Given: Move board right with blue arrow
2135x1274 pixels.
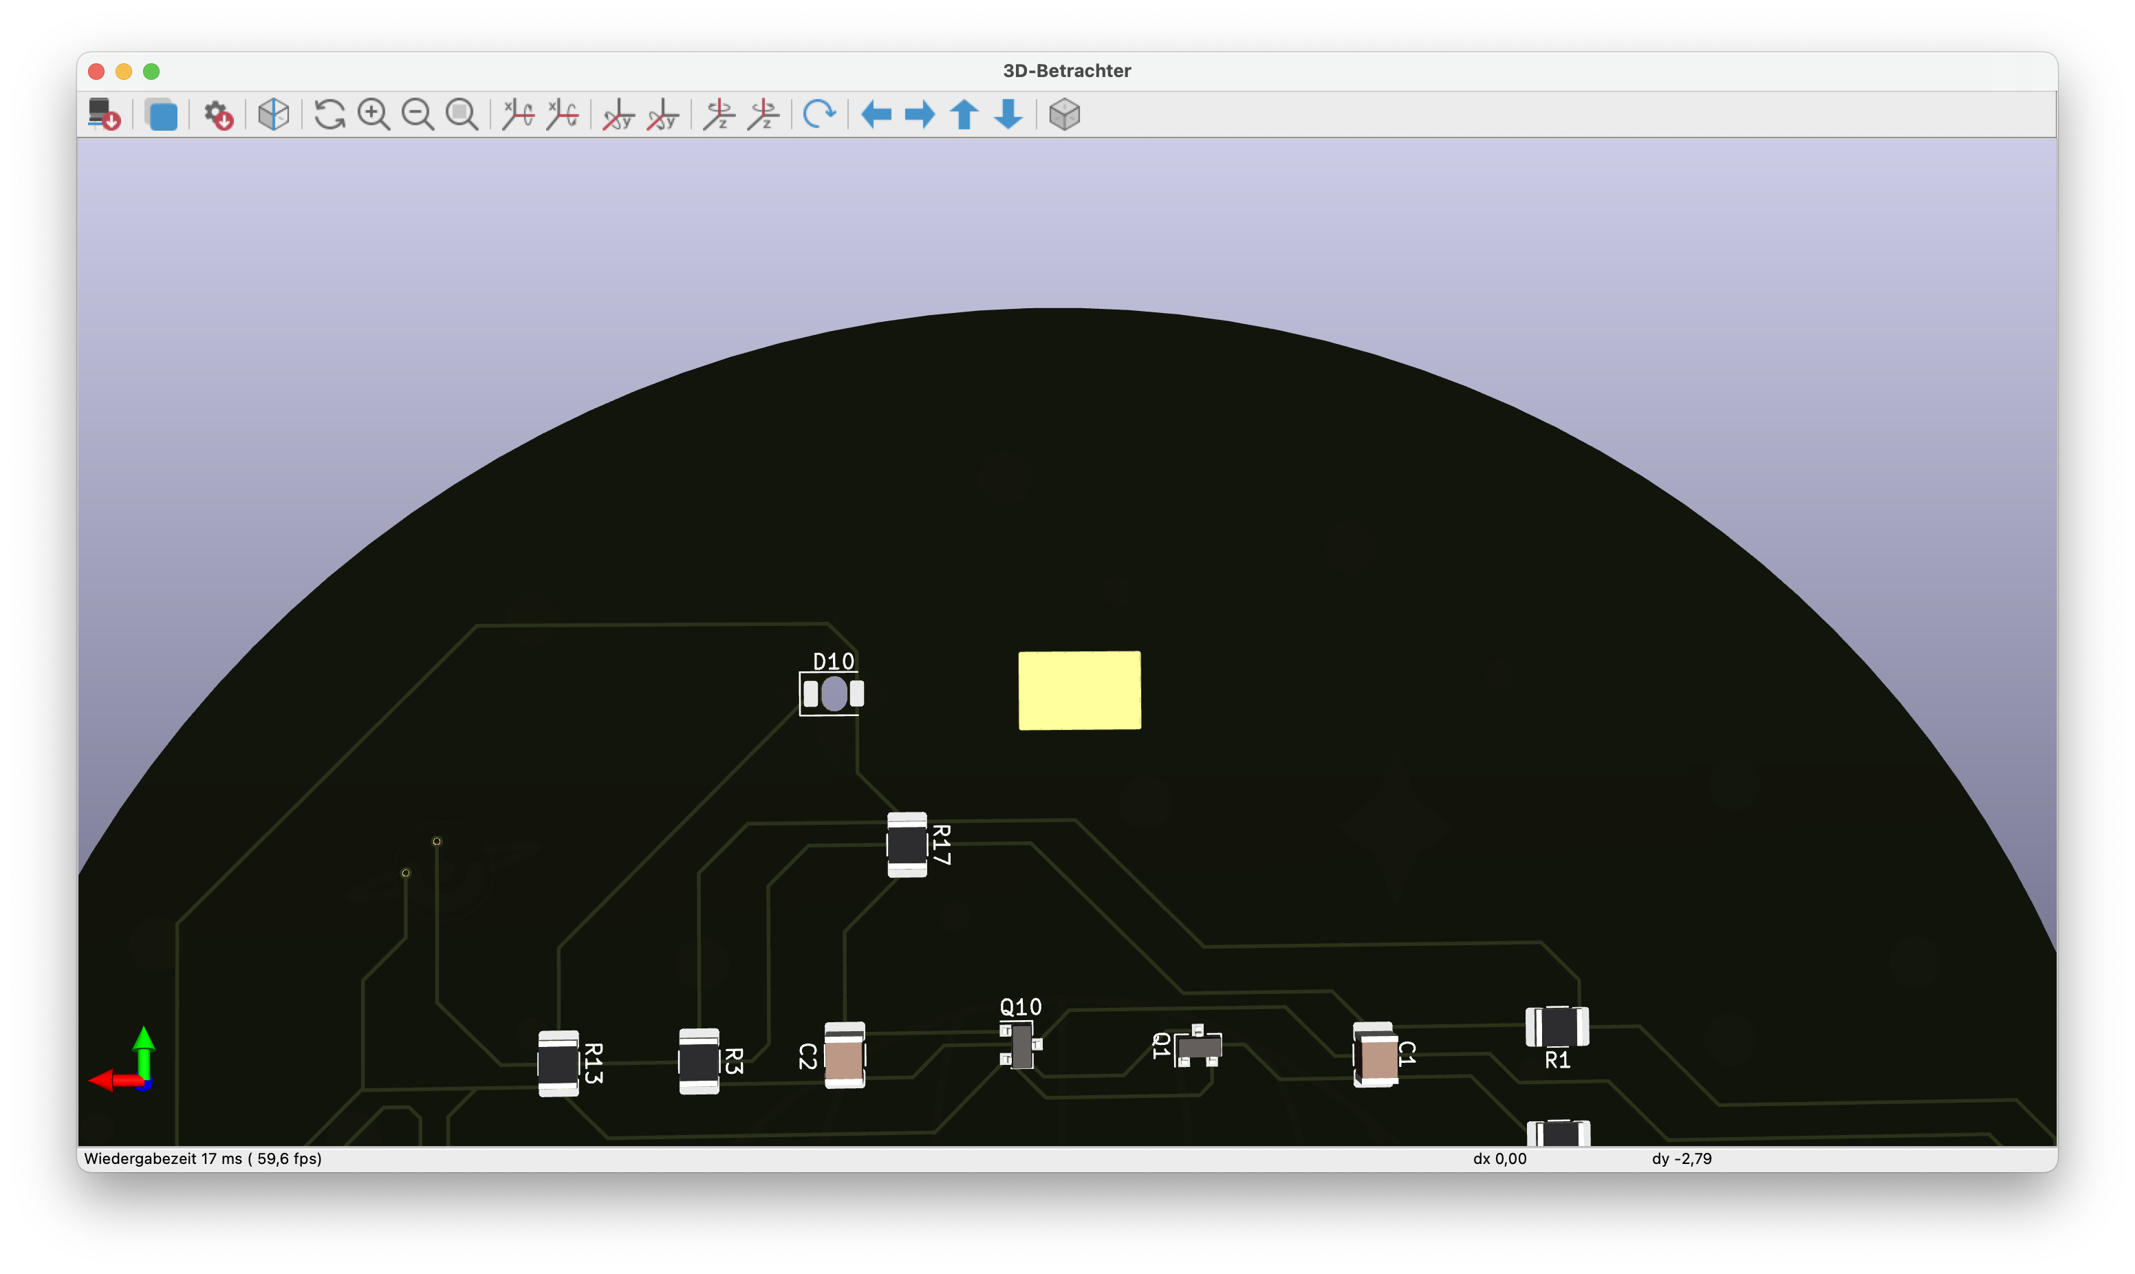Looking at the screenshot, I should click(x=920, y=114).
